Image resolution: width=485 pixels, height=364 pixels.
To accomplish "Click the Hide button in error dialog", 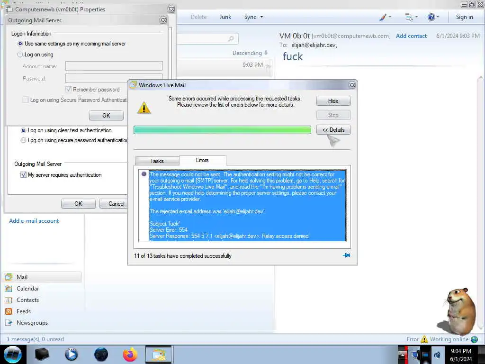I will (333, 101).
